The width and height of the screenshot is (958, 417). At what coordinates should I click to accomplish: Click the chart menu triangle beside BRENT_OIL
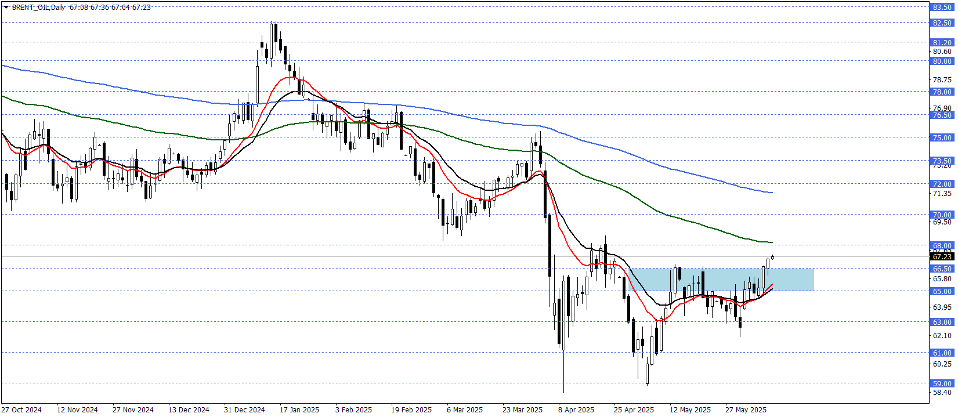(x=6, y=8)
